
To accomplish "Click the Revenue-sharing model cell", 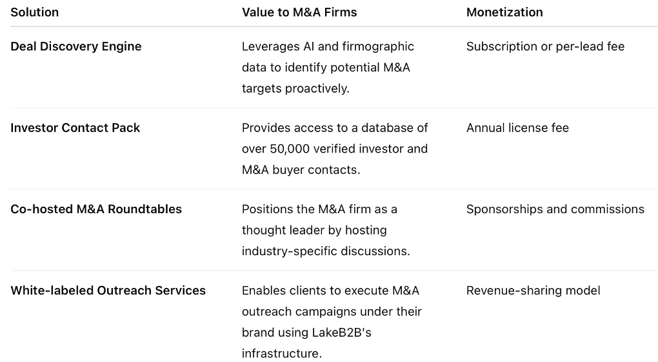I will [x=533, y=290].
